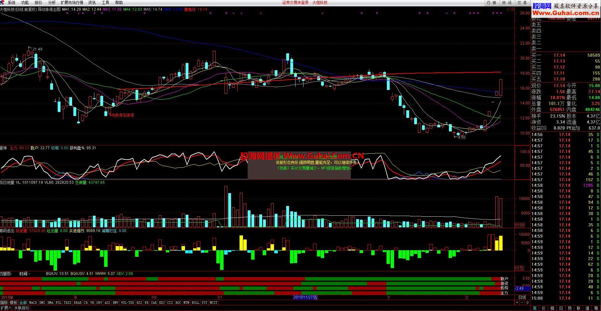Open the 系统 menu
The image size is (601, 311).
pyautogui.click(x=11, y=3)
